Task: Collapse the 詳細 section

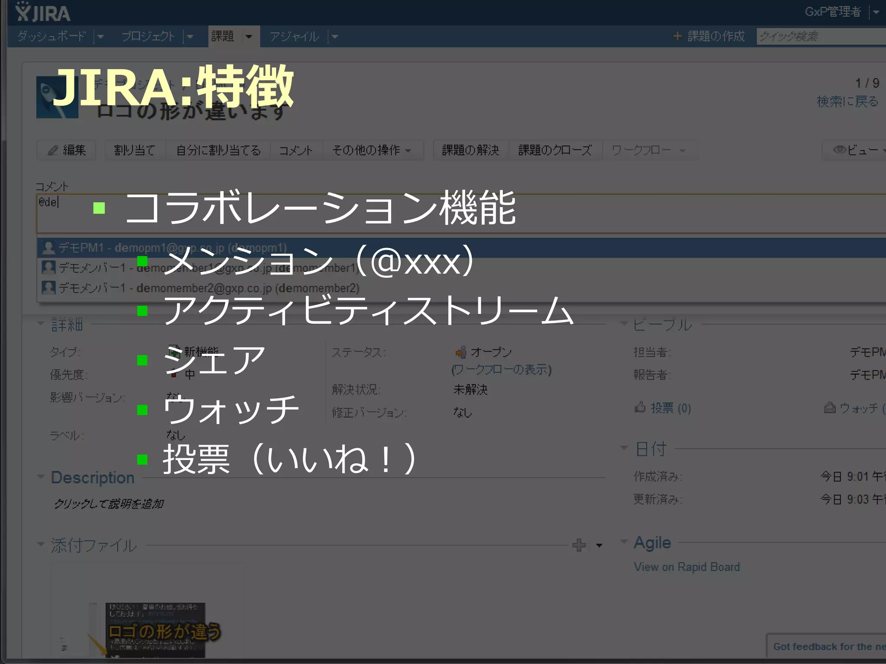Action: pyautogui.click(x=41, y=323)
